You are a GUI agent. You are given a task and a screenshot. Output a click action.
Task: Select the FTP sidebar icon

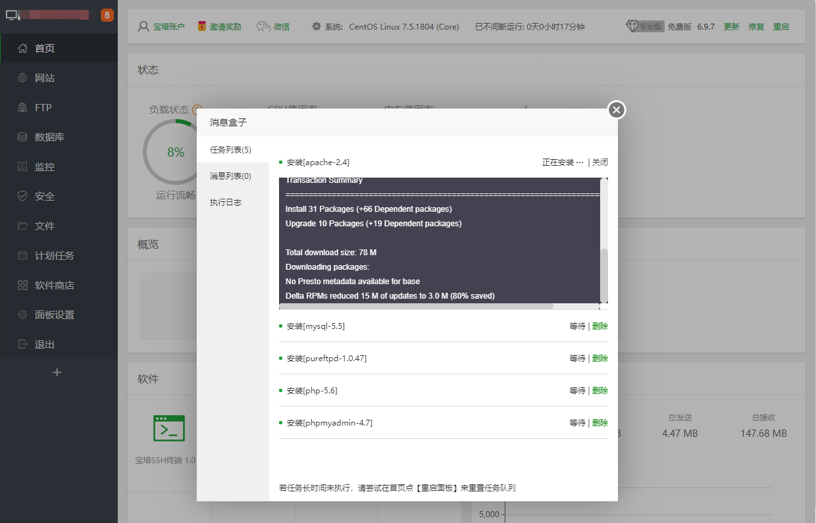coord(22,107)
